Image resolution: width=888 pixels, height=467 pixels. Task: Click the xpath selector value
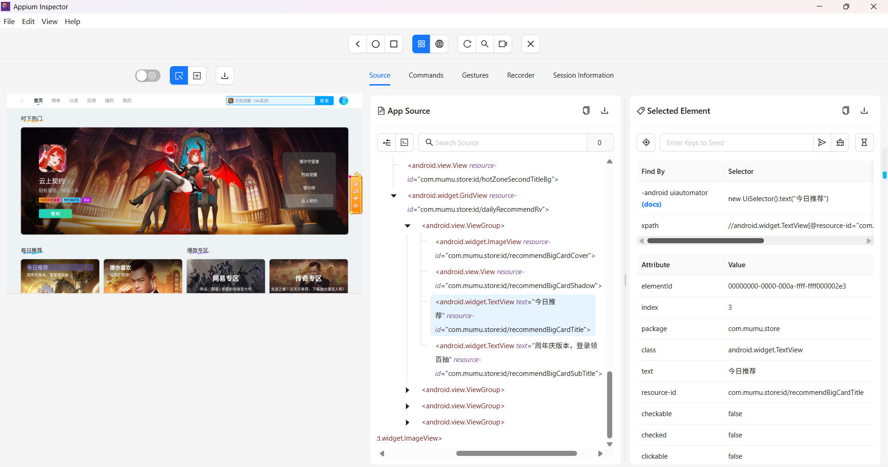801,226
